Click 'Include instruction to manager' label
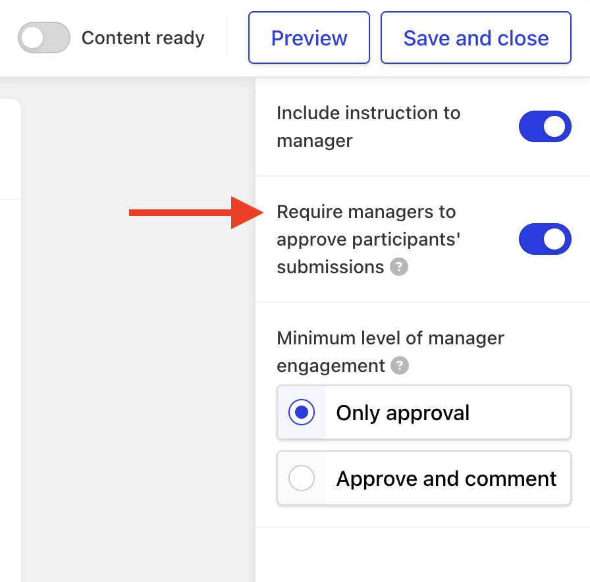Image resolution: width=590 pixels, height=582 pixels. click(368, 127)
